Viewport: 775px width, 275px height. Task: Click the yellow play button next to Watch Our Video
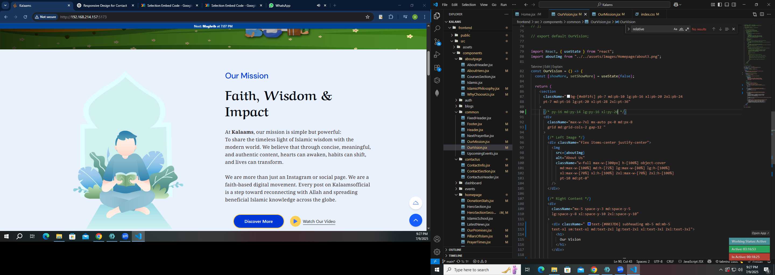[x=295, y=222]
